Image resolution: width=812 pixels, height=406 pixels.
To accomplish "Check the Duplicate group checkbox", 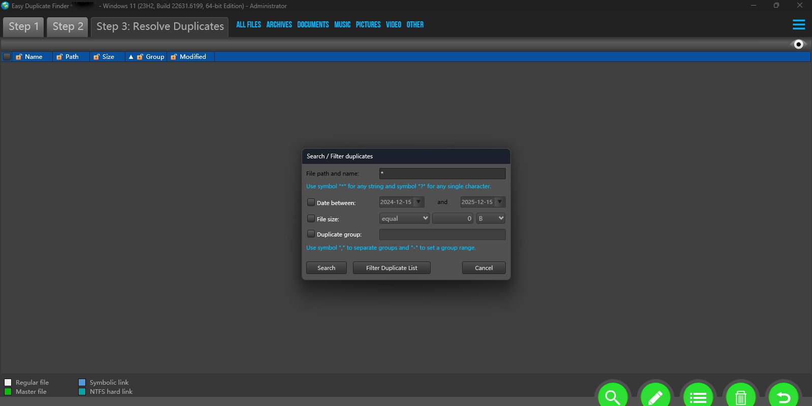I will pyautogui.click(x=311, y=234).
